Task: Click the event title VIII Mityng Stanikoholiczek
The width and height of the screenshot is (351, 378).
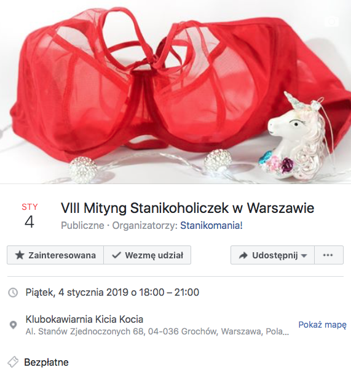Action: (187, 208)
